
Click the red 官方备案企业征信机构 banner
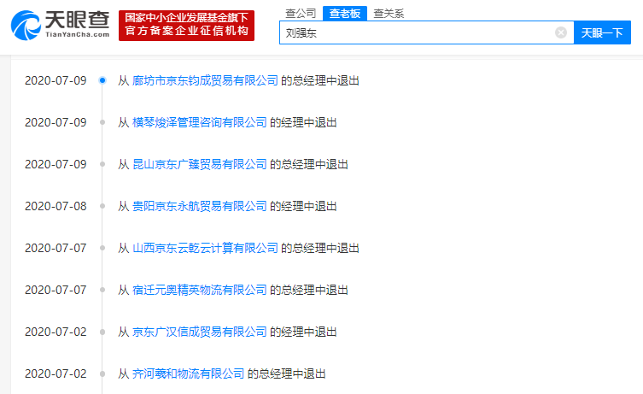tap(187, 26)
